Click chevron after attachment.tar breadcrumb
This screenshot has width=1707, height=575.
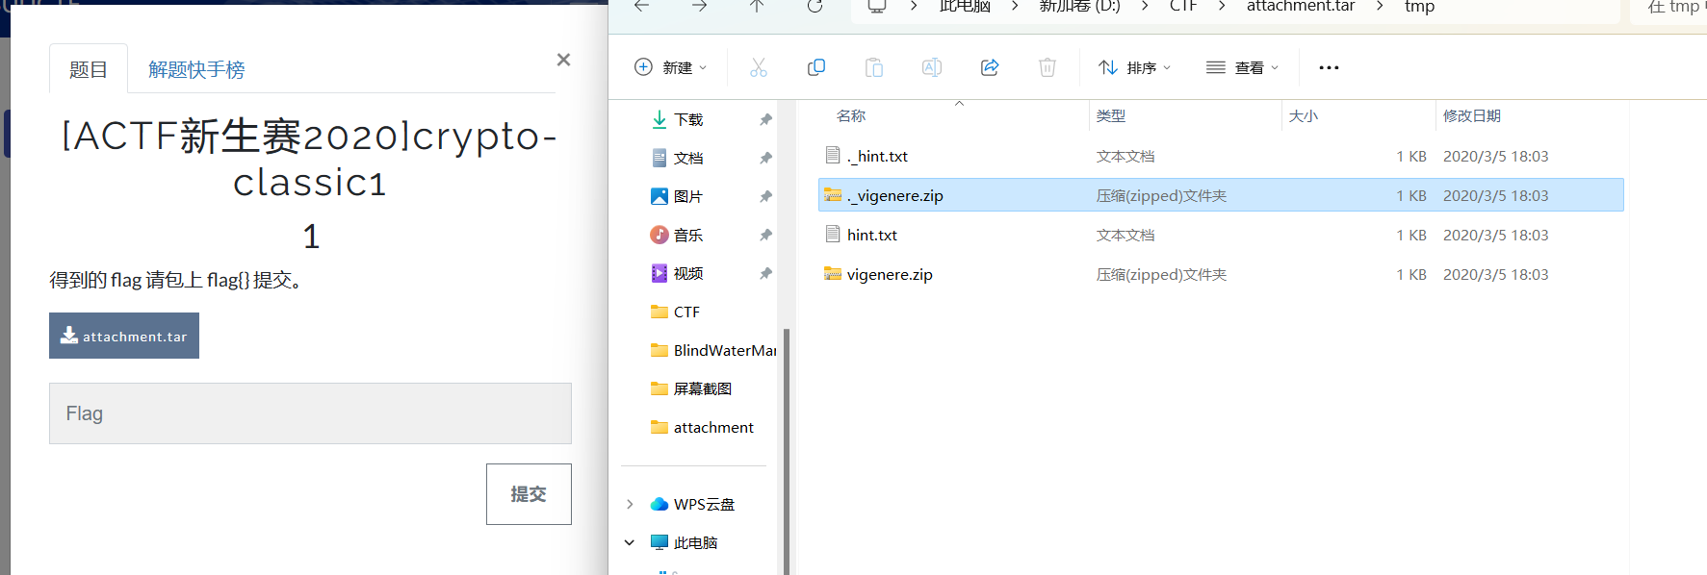click(x=1380, y=6)
